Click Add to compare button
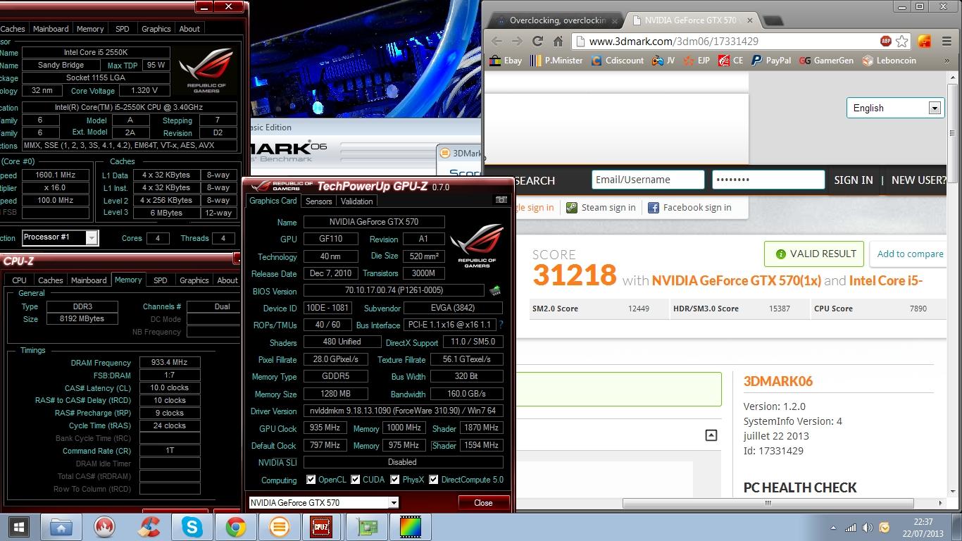Viewport: 962px width, 541px height. coord(910,254)
